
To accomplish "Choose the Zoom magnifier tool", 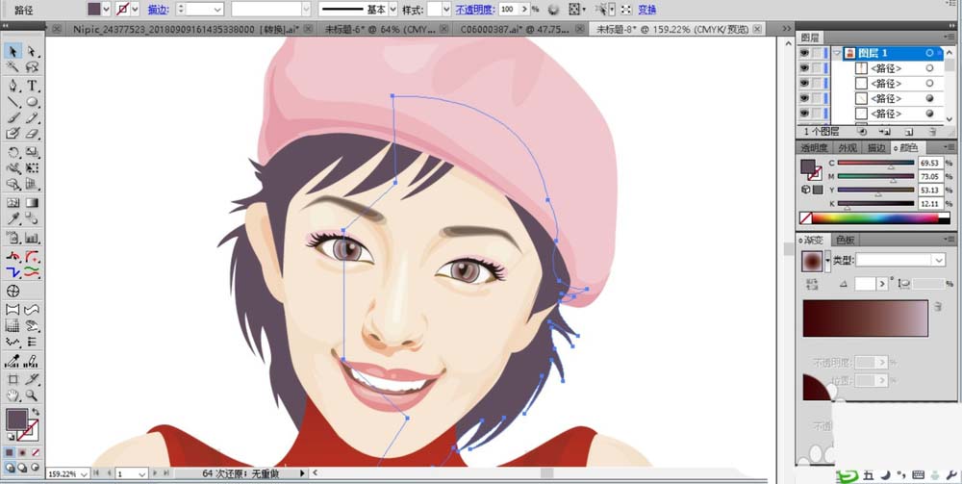I will [32, 395].
